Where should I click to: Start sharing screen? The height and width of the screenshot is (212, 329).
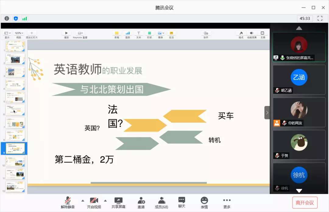pyautogui.click(x=119, y=202)
